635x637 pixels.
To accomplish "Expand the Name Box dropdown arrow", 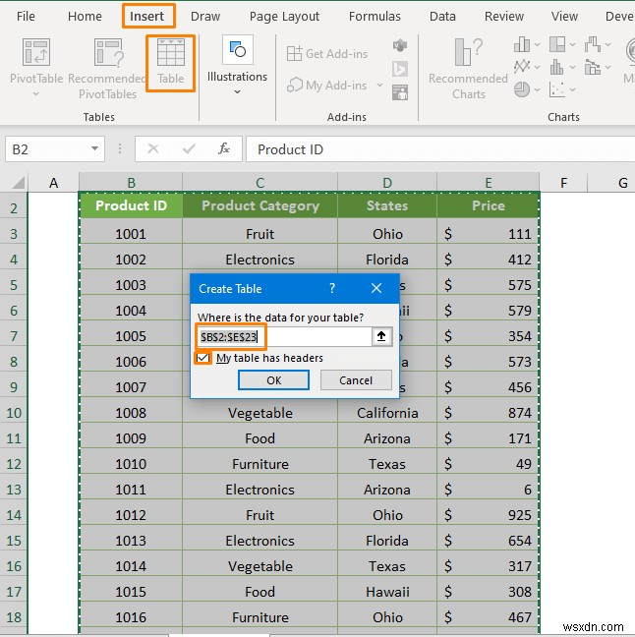I will tap(94, 148).
